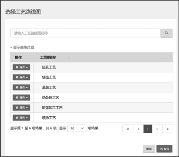The height and width of the screenshot is (157, 179).
Task: Click the process route name search field
Action: [x=85, y=33]
